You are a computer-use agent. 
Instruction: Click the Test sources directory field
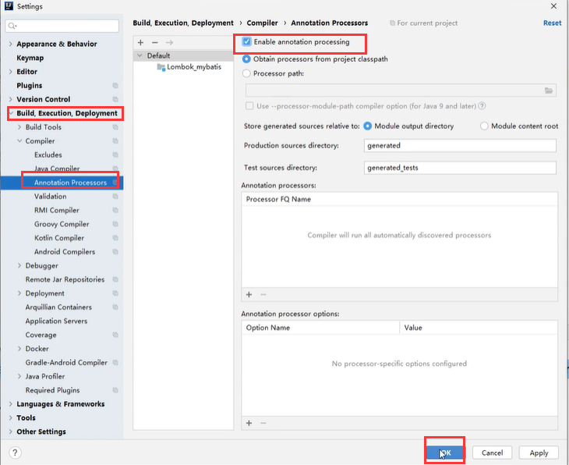[x=460, y=168]
